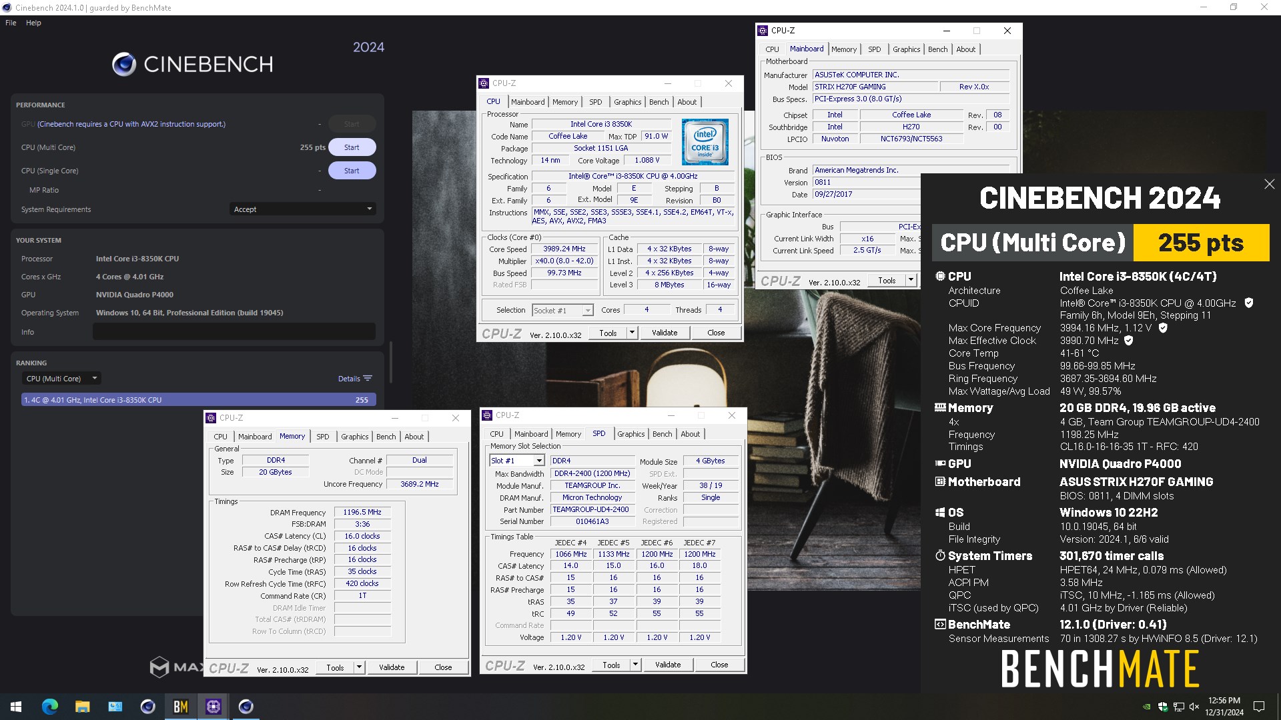Open the CPU (Multi Core) ranking dropdown
Image resolution: width=1281 pixels, height=720 pixels.
(x=61, y=379)
